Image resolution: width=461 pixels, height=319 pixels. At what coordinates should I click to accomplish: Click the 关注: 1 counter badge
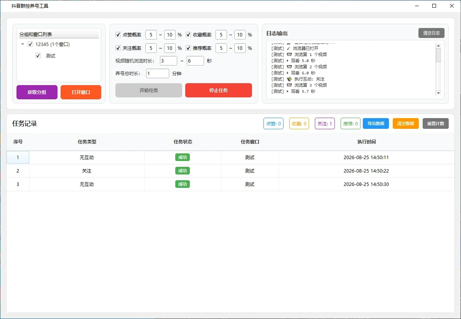click(x=325, y=123)
